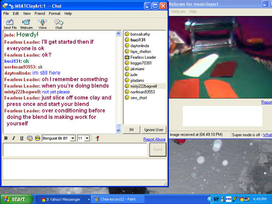Select buci131 in the user list
Viewport: 272px width, 204px height.
pyautogui.click(x=138, y=40)
